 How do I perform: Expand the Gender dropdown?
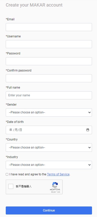tap(49, 112)
